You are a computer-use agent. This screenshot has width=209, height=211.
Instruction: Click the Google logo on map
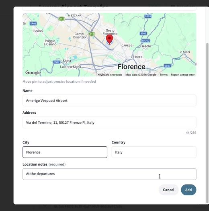tap(33, 73)
